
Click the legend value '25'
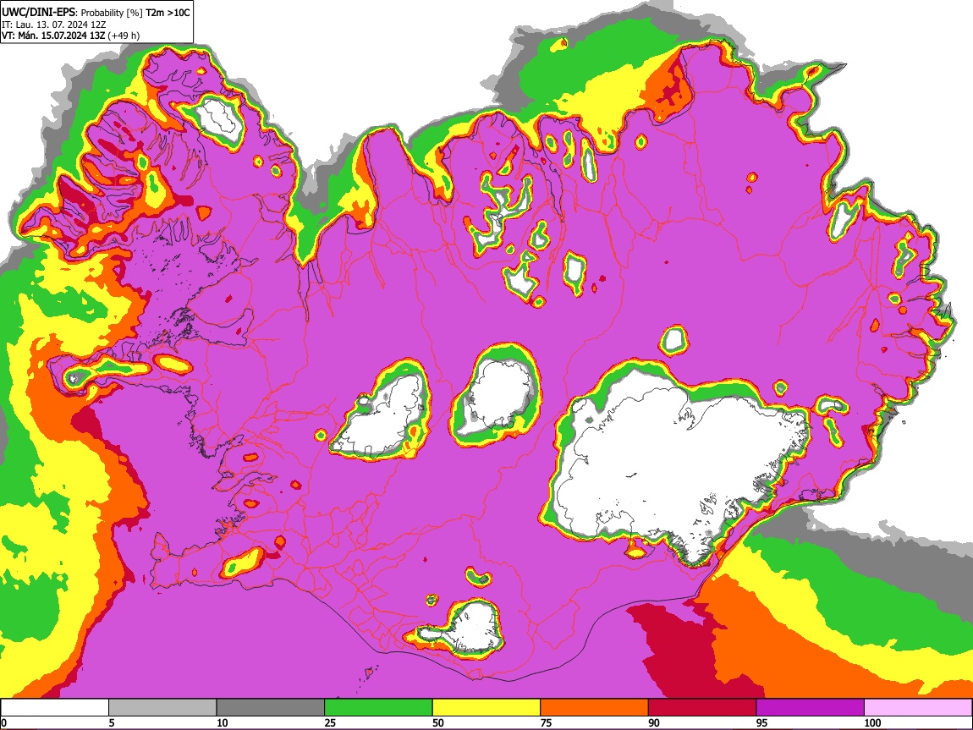pyautogui.click(x=330, y=722)
